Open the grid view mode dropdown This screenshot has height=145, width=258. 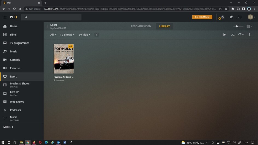(x=249, y=26)
